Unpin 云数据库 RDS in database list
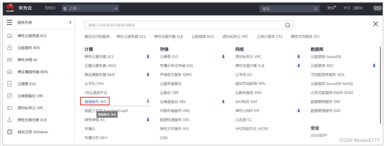 pos(374,66)
